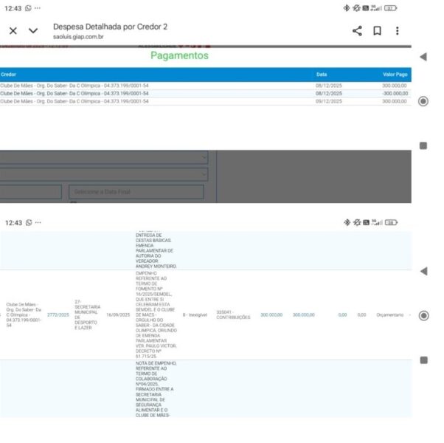444x443 pixels.
Task: Expand the chevron beside the page title
Action: tap(33, 31)
